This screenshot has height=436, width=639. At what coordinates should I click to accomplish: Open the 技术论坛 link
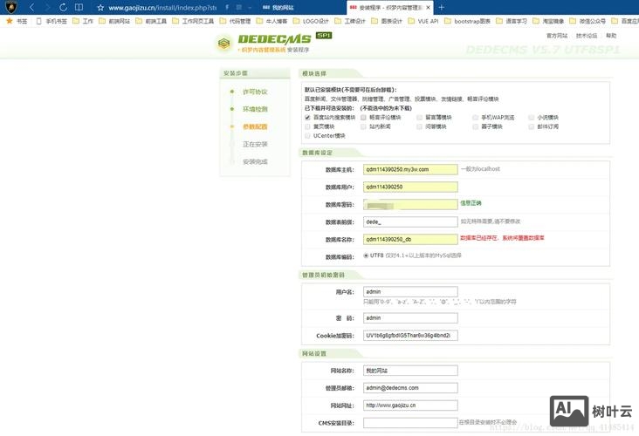(x=587, y=36)
